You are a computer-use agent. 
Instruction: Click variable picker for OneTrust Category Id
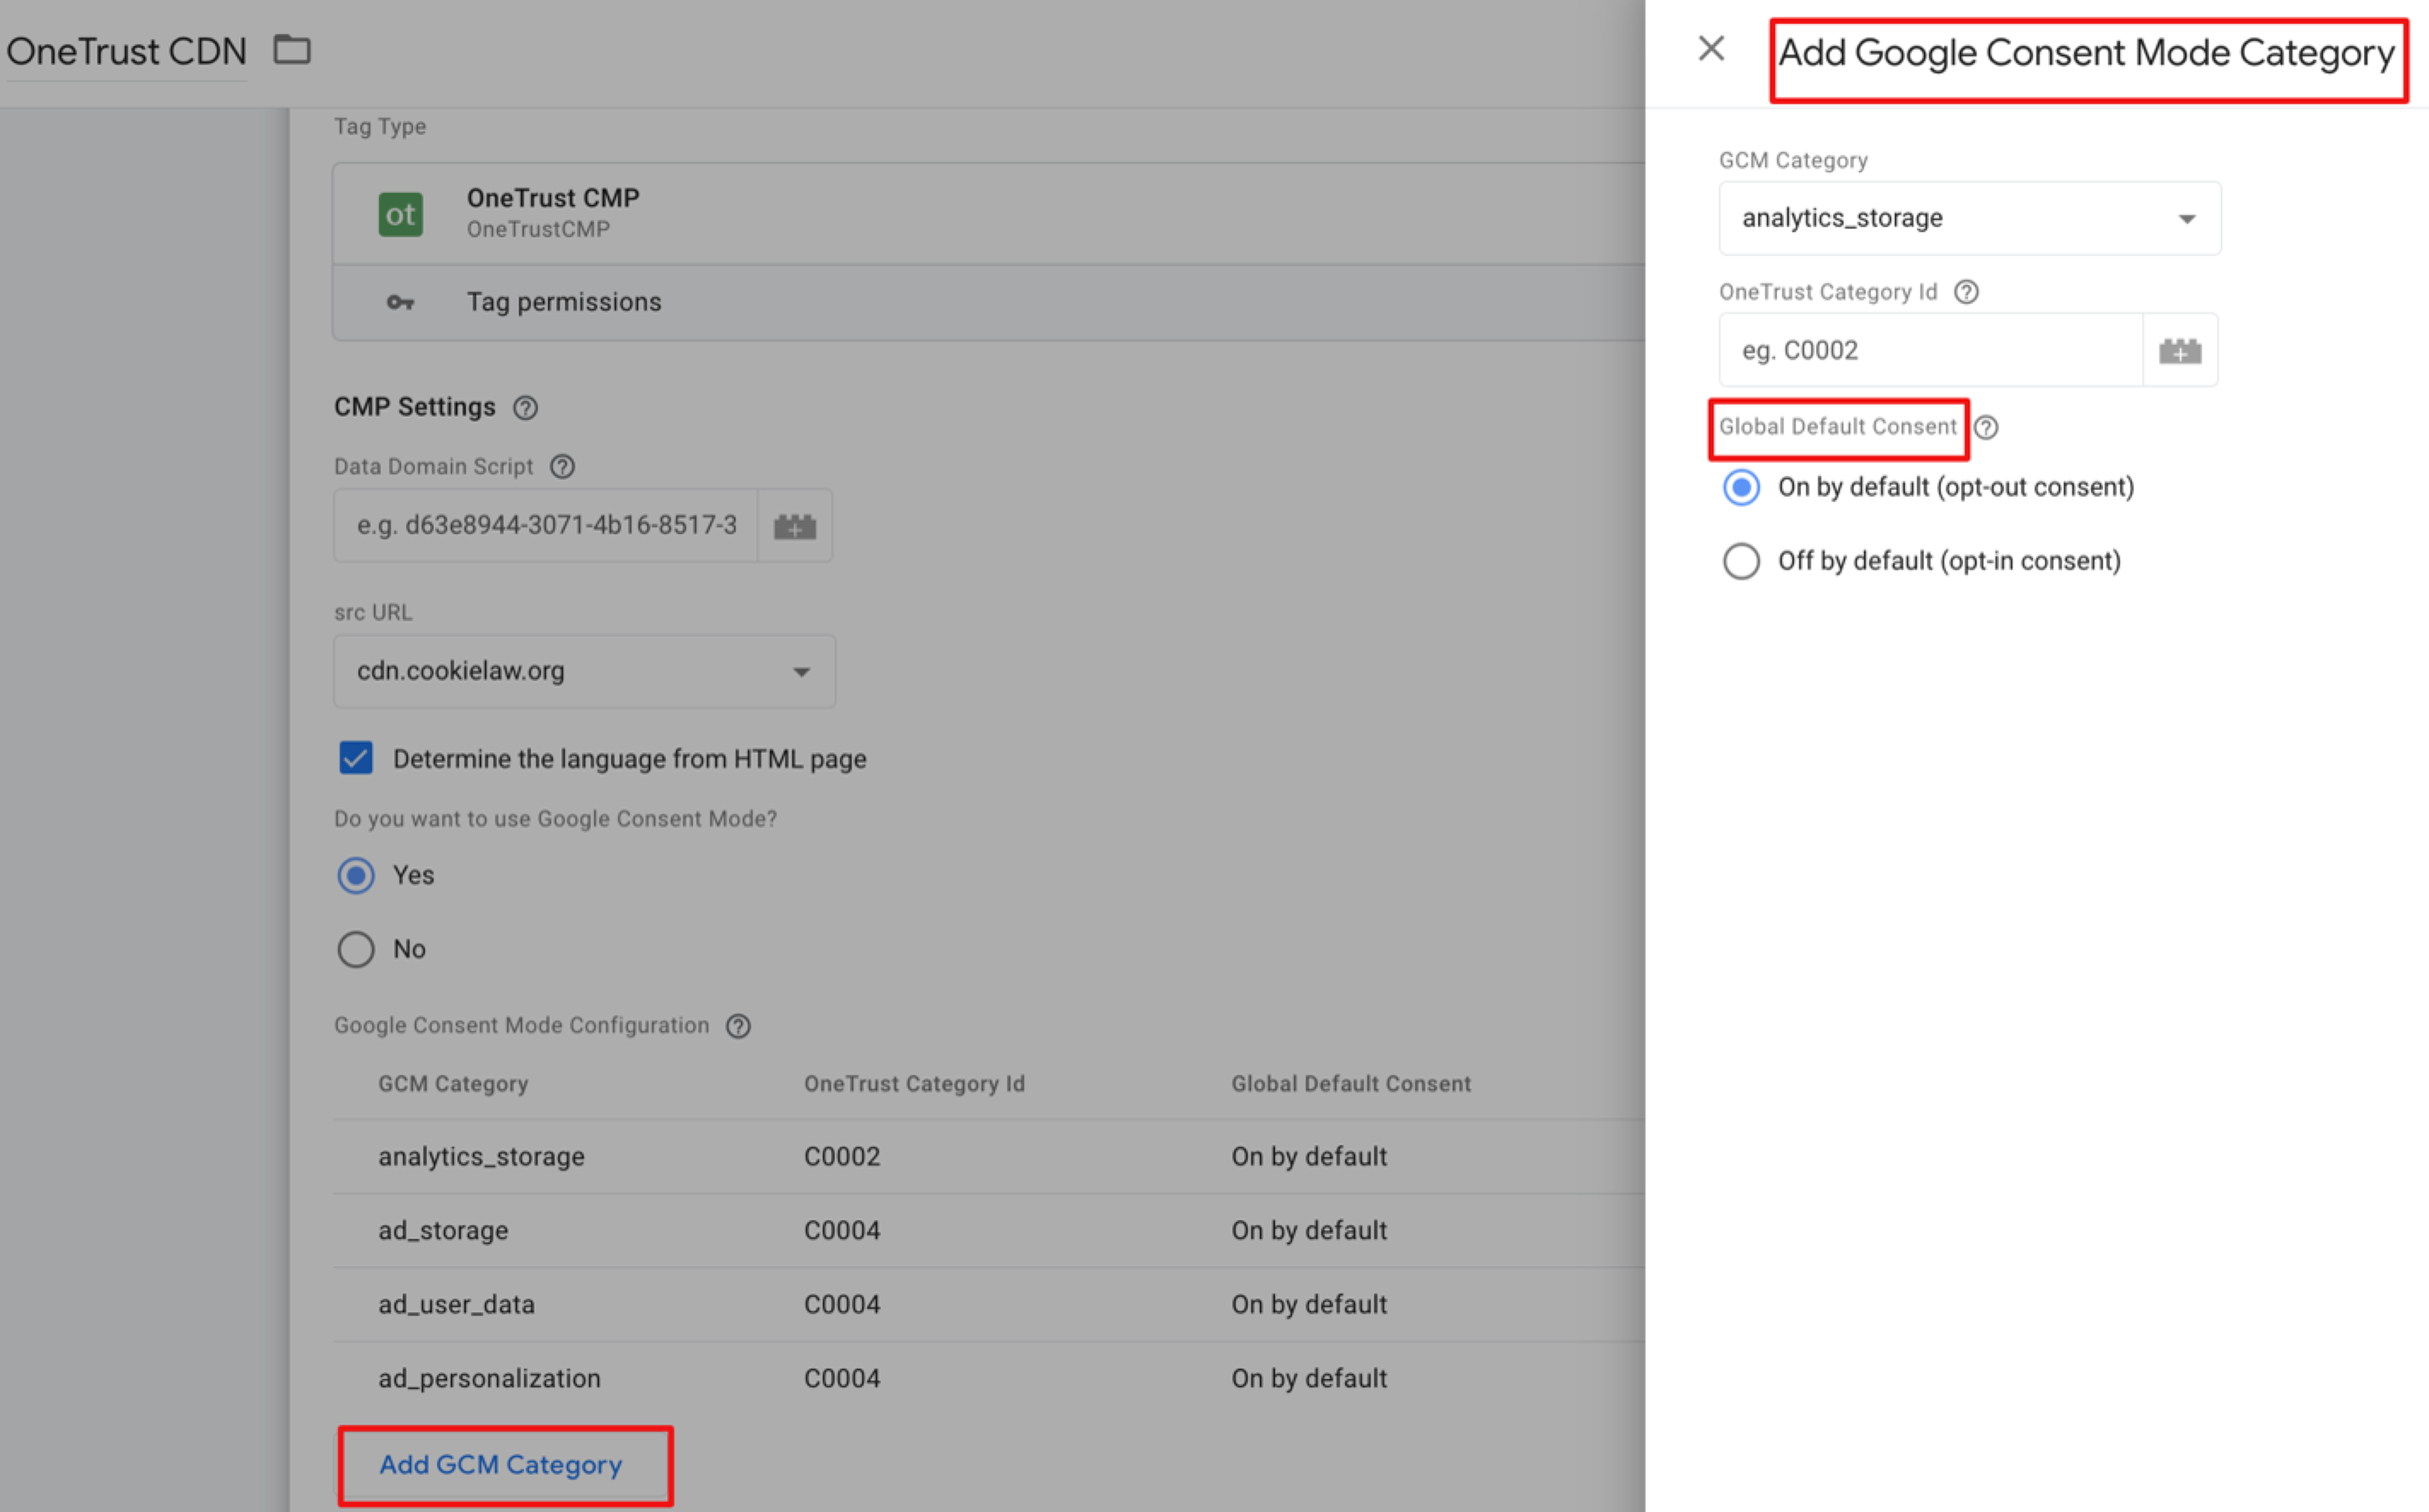2179,351
